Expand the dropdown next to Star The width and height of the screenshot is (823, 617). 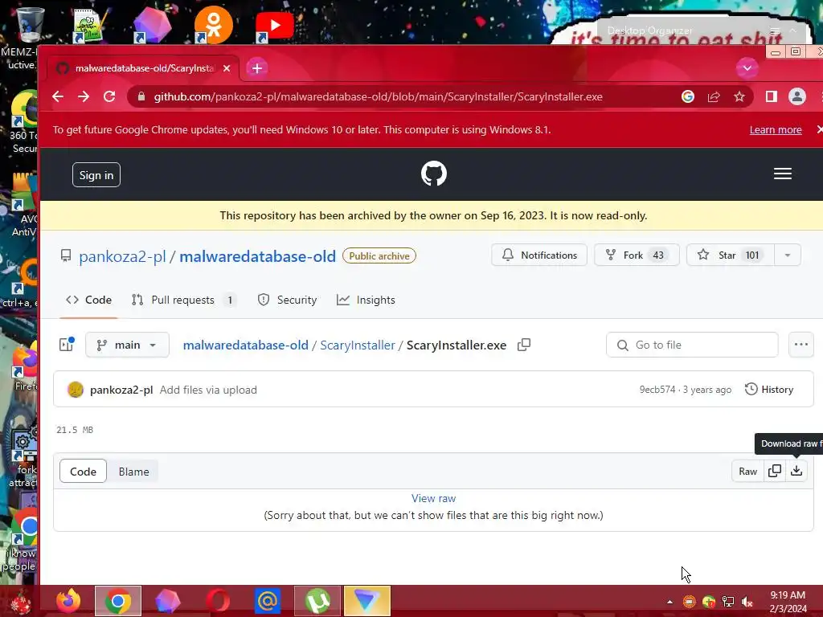788,255
